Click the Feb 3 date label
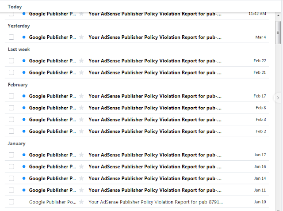 click(x=261, y=120)
